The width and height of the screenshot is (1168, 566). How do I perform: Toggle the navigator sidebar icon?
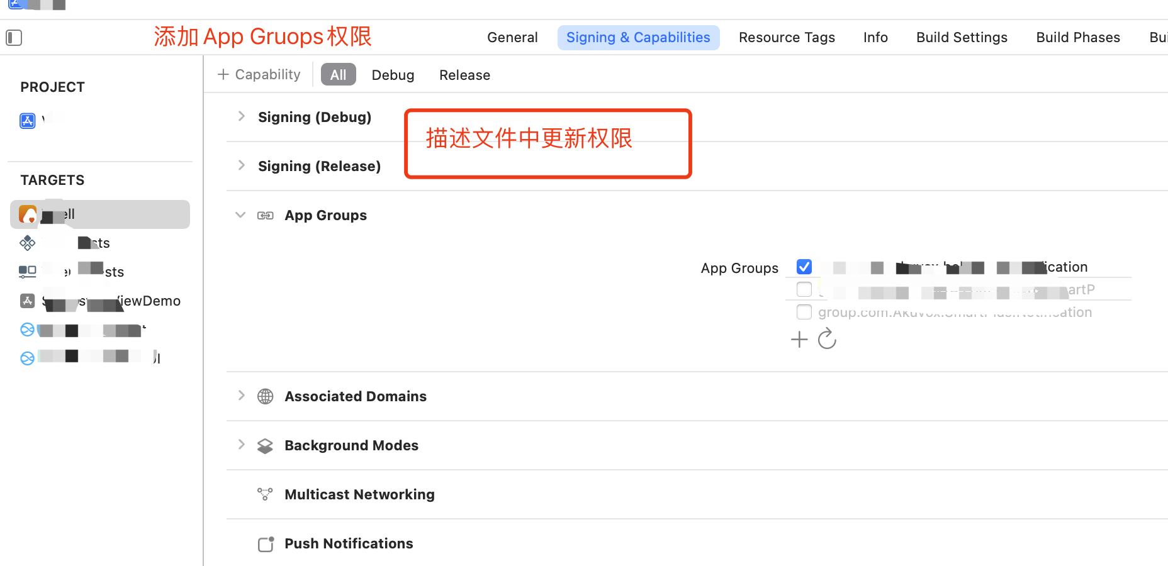(14, 38)
